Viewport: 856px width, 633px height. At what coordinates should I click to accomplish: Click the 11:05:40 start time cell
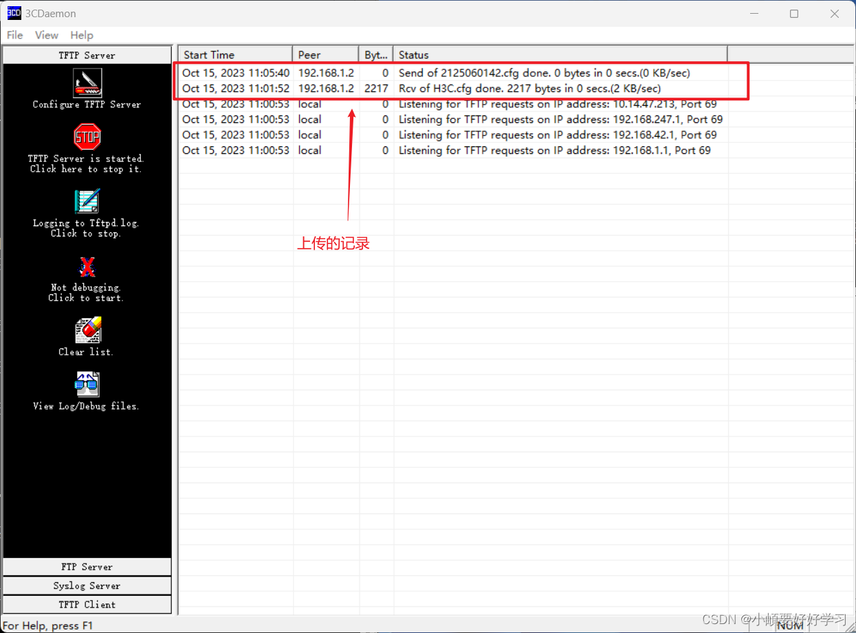236,73
